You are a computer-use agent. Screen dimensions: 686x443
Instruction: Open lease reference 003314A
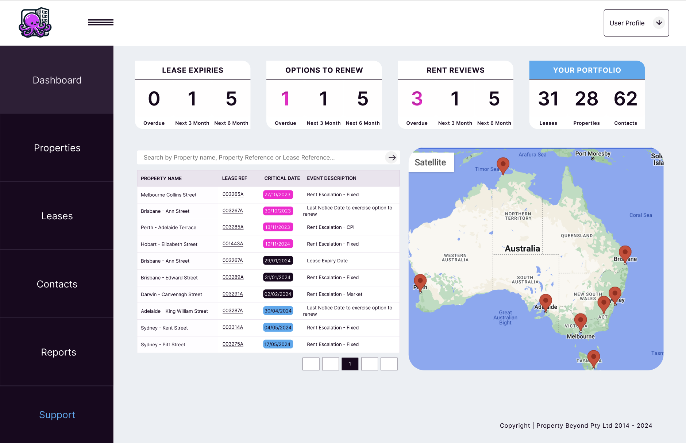coord(233,327)
